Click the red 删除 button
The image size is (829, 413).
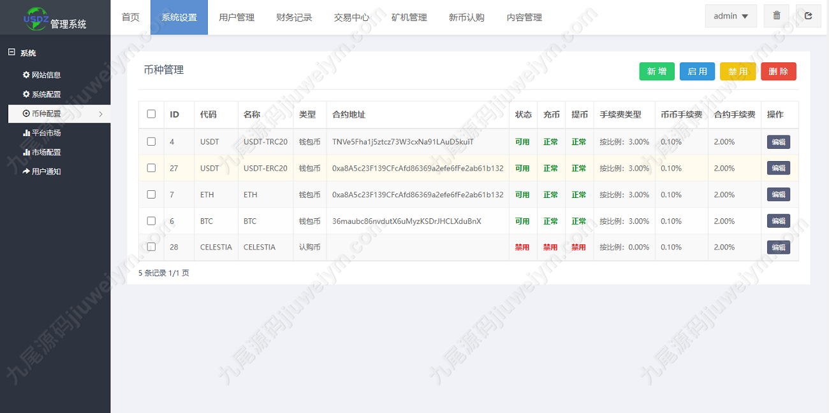779,71
